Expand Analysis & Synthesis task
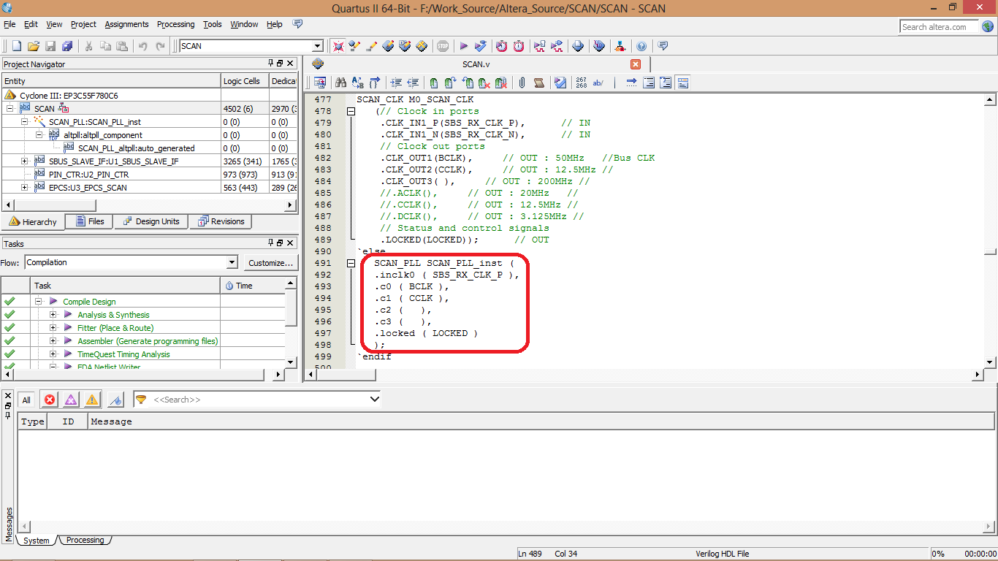The height and width of the screenshot is (561, 998). 53,315
